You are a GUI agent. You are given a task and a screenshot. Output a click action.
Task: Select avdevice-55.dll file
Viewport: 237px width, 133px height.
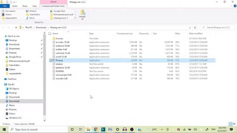63,46
